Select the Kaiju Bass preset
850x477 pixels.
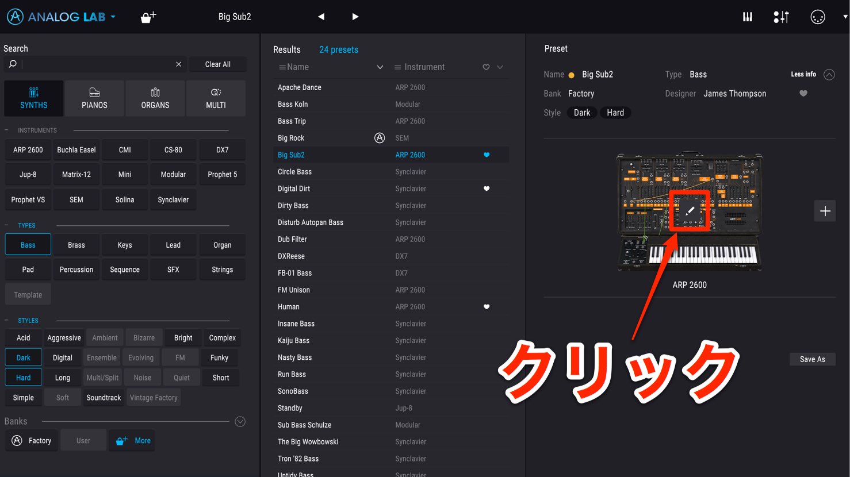click(x=391, y=341)
